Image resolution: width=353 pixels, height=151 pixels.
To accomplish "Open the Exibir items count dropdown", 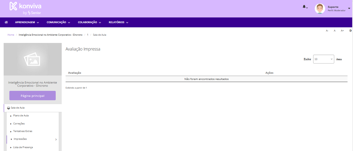I will pyautogui.click(x=324, y=59).
